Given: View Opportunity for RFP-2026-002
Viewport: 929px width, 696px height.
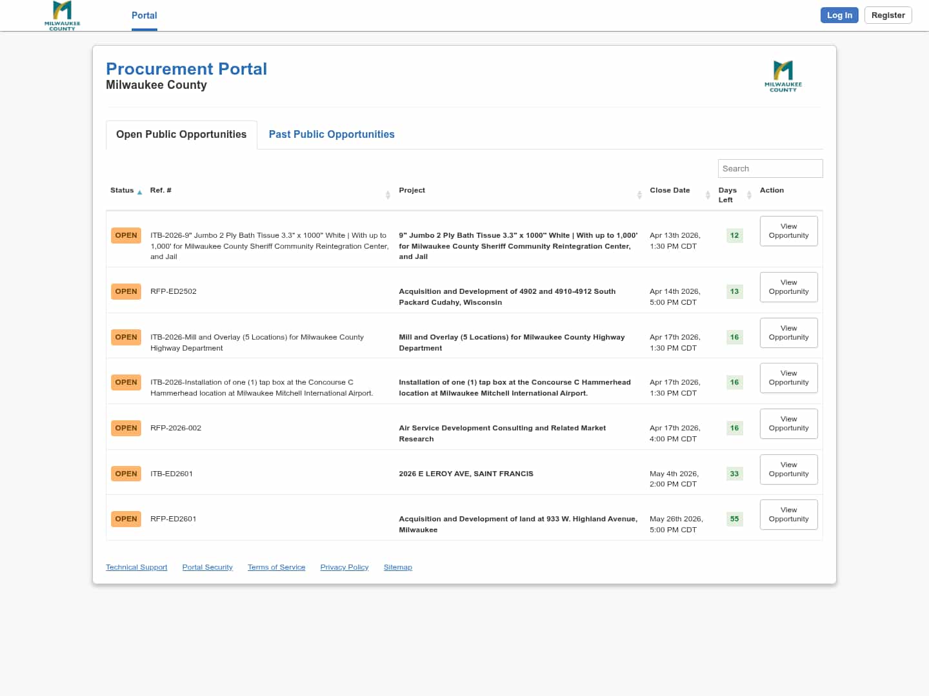Looking at the screenshot, I should (x=788, y=423).
